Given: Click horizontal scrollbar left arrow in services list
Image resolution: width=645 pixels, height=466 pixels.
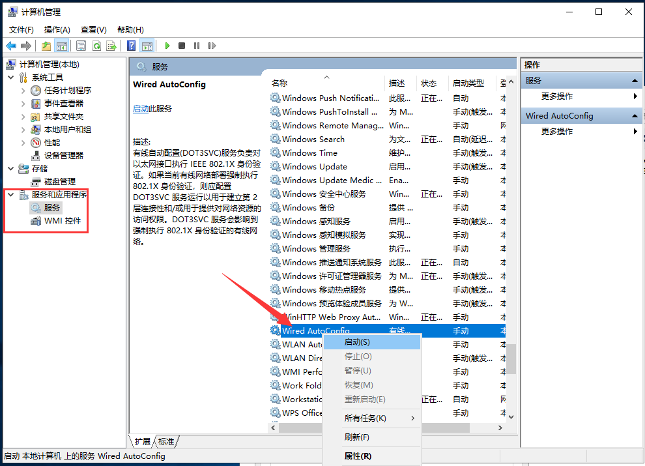Looking at the screenshot, I should click(x=274, y=428).
